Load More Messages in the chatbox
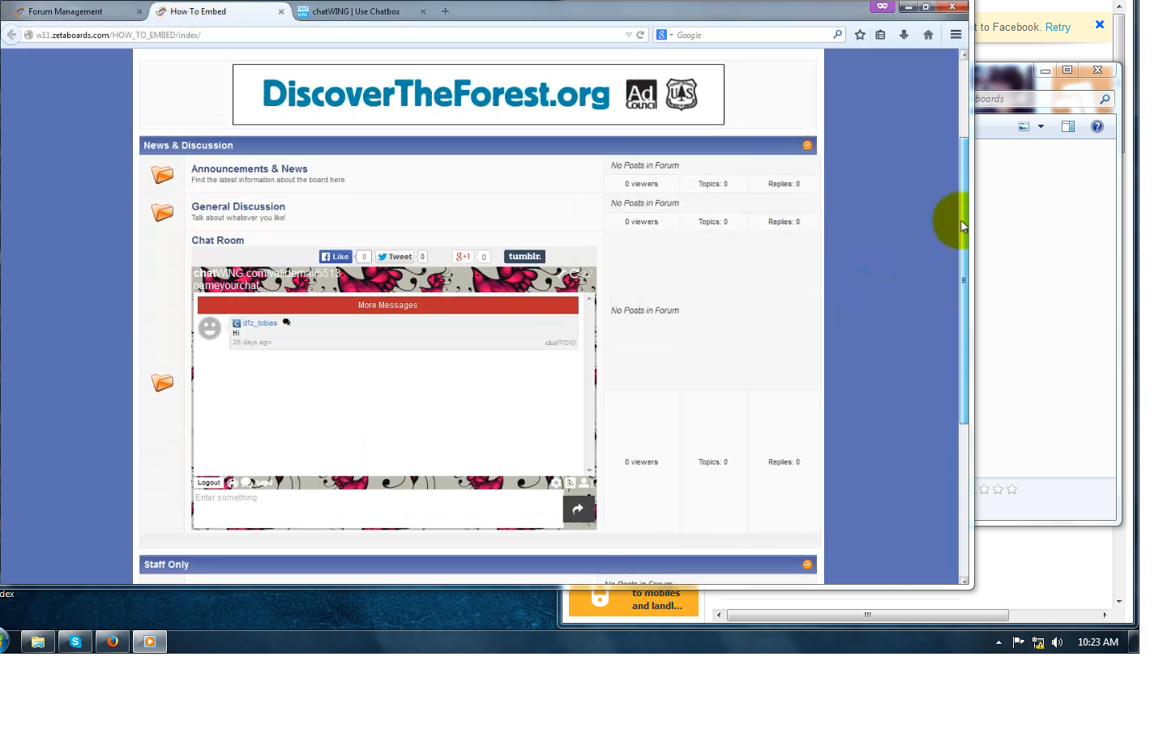Image resolution: width=1167 pixels, height=729 pixels. point(388,305)
